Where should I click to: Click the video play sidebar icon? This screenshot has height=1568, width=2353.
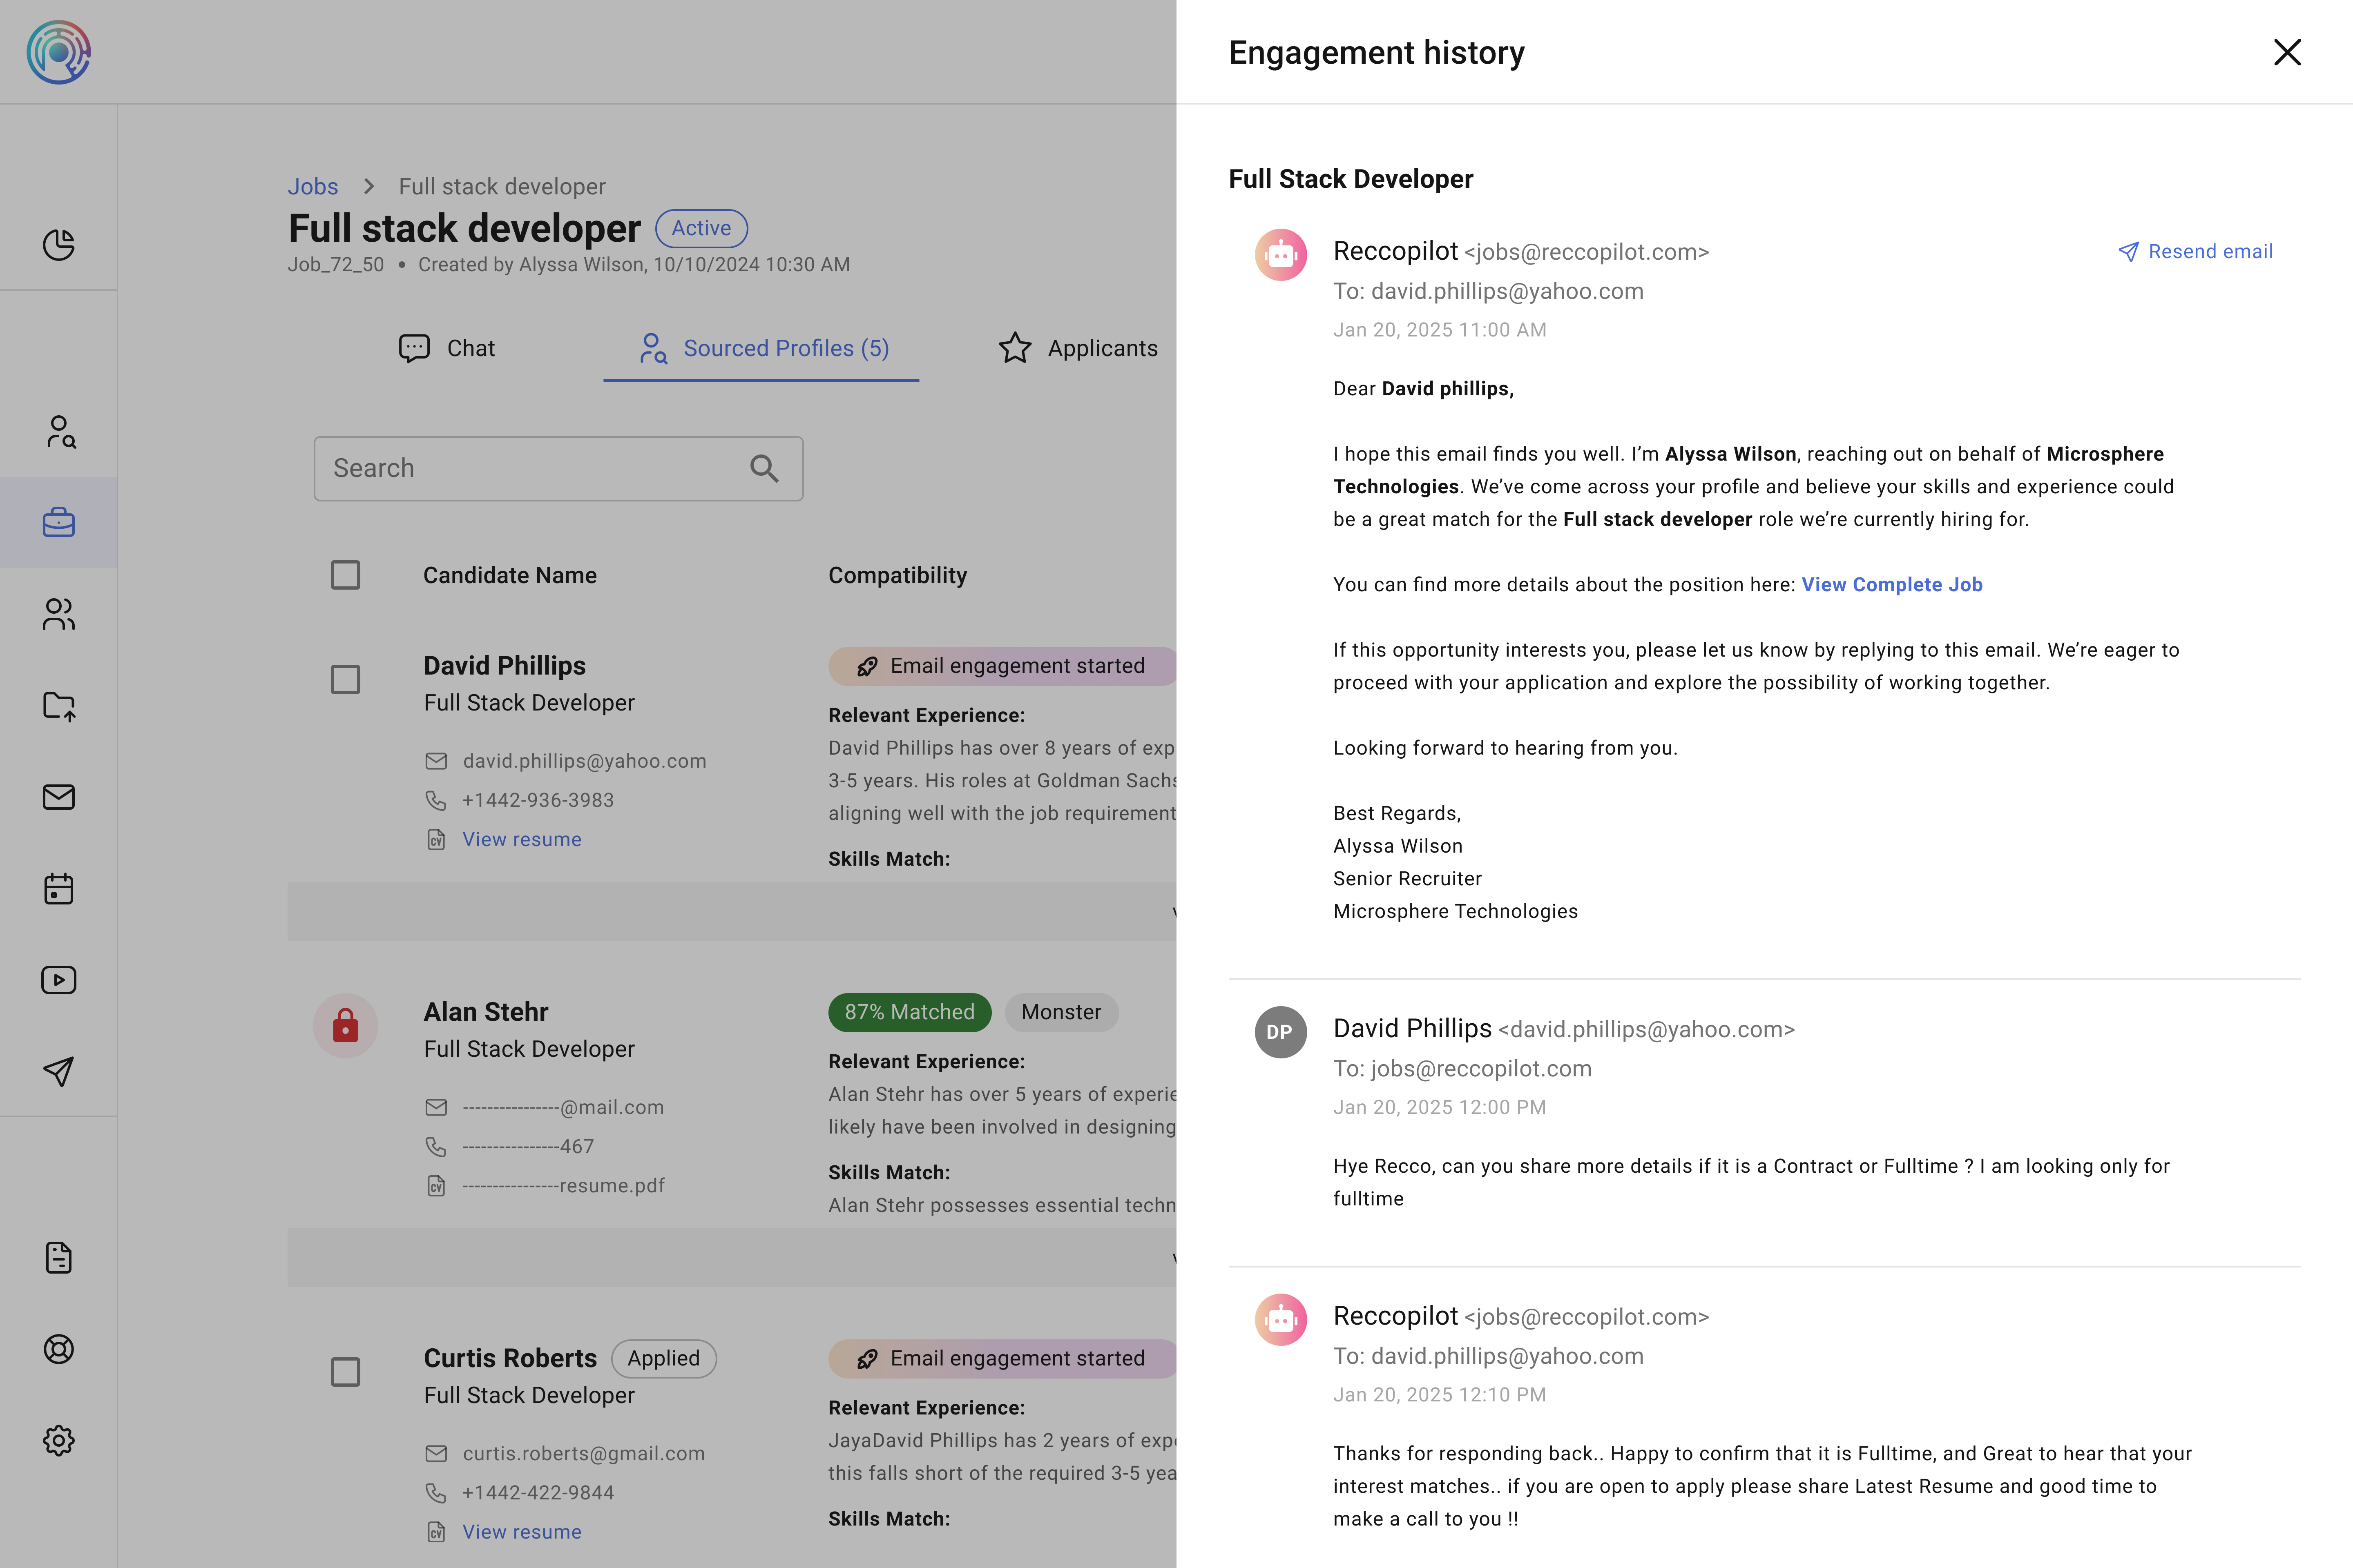58,980
